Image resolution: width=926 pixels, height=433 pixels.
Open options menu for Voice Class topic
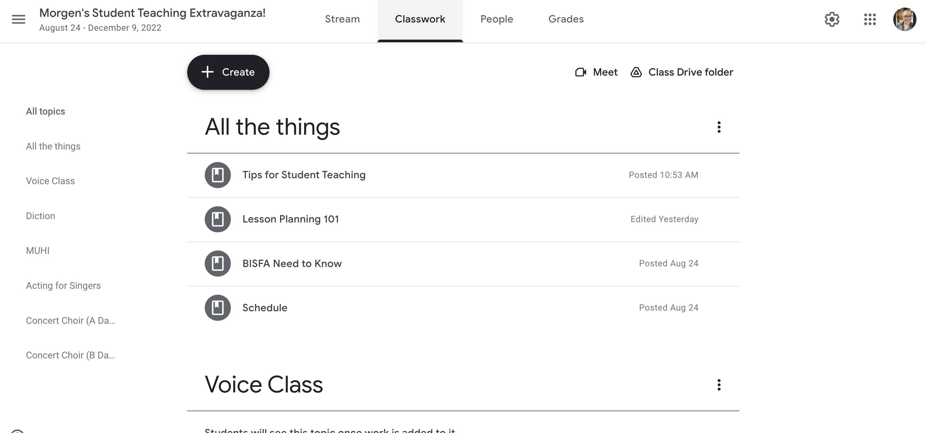click(719, 384)
